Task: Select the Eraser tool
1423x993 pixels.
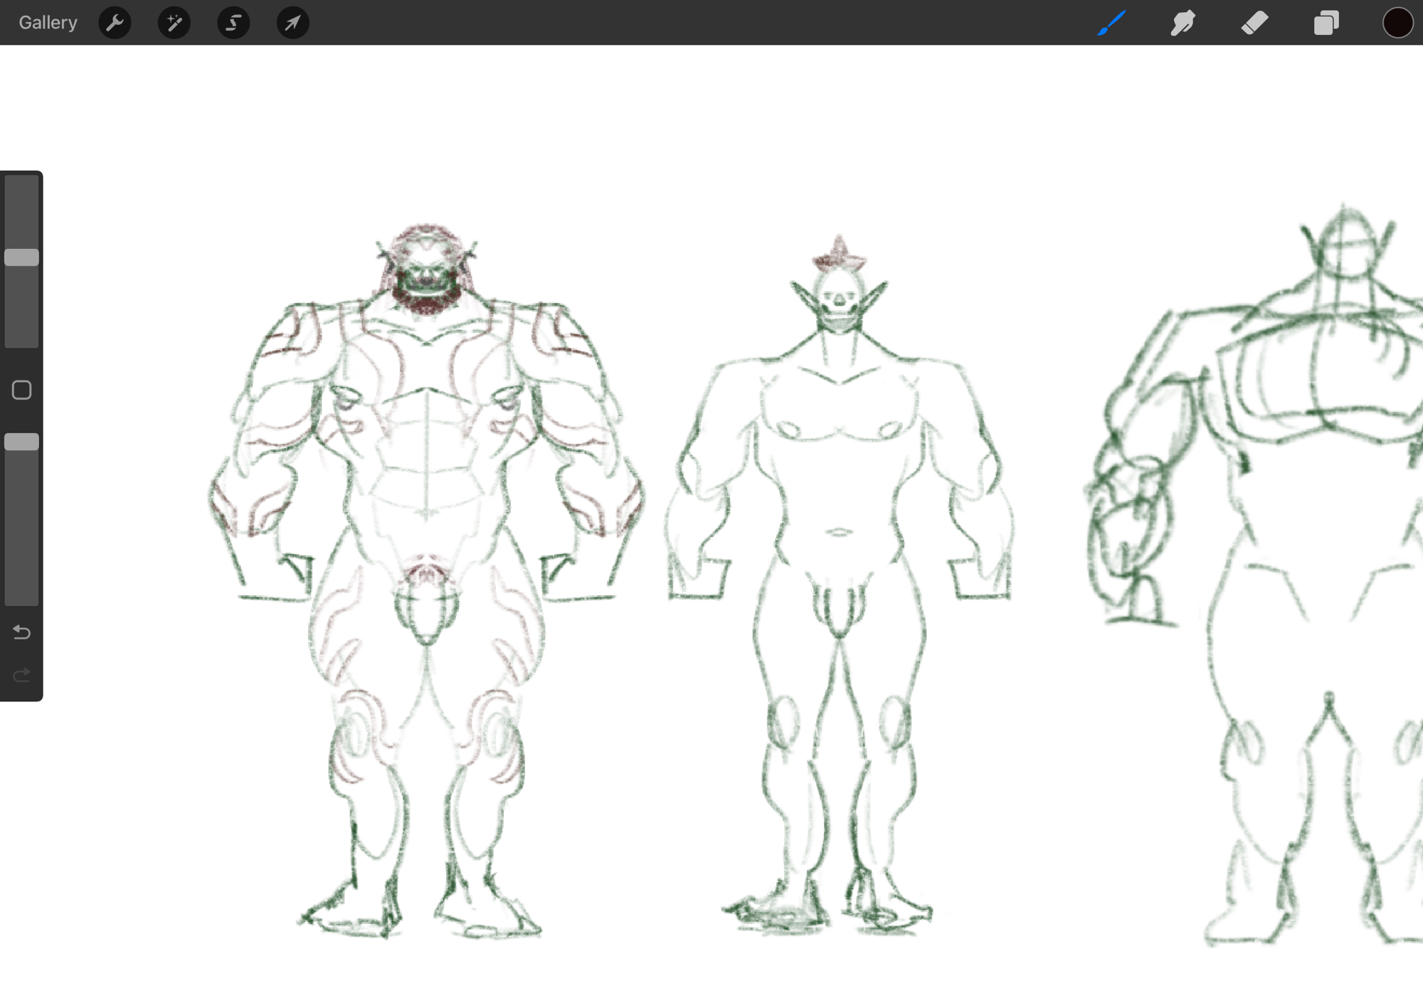Action: pyautogui.click(x=1254, y=23)
